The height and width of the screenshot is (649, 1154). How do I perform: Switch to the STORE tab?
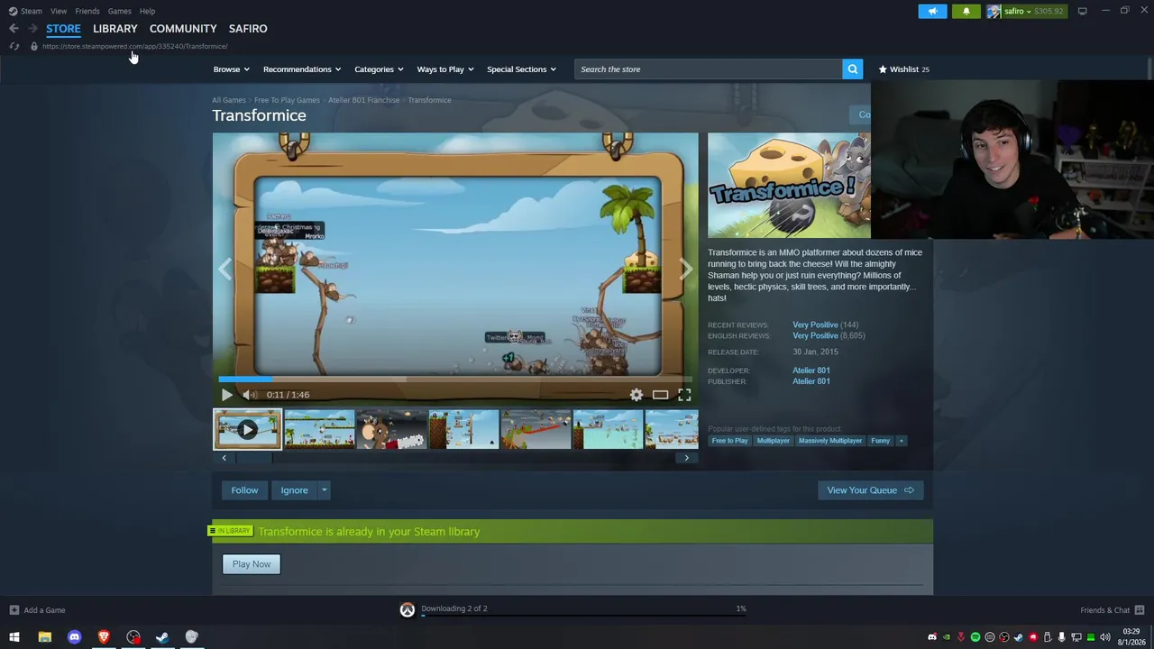pos(63,29)
